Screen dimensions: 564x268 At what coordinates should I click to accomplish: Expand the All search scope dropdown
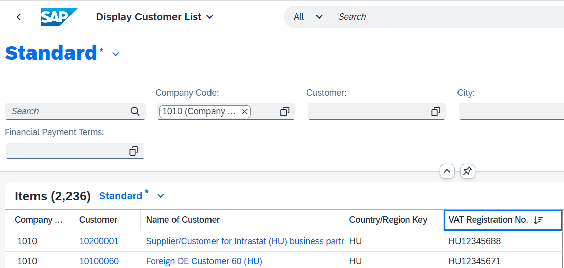(319, 17)
